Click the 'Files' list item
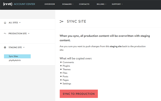The height and width of the screenshot is (101, 161). click(x=65, y=73)
